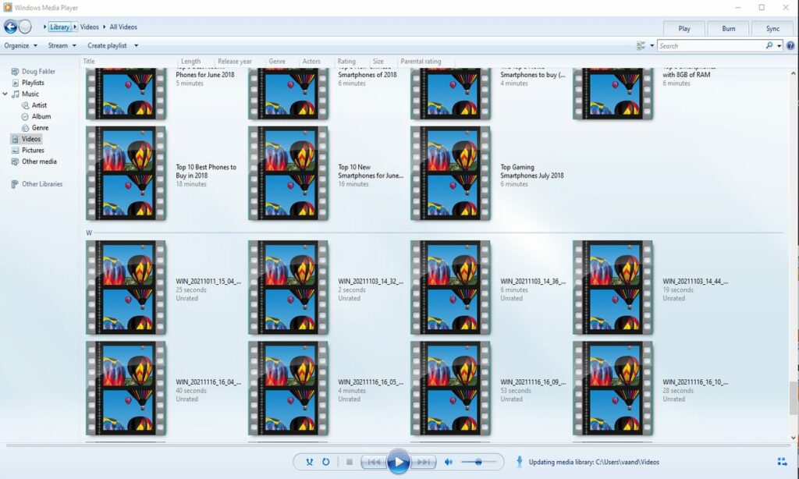This screenshot has height=479, width=799.
Task: Click the Updating media library status icon
Action: coord(519,462)
